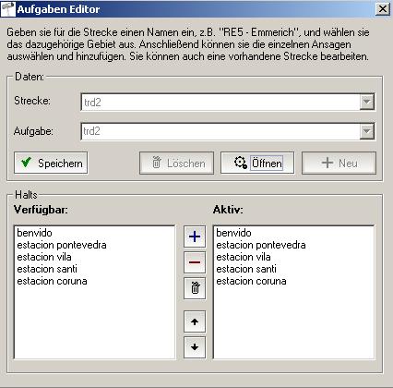Image resolution: width=393 pixels, height=388 pixels.
Task: Select benvido in Verfügbar list
Action: point(34,233)
